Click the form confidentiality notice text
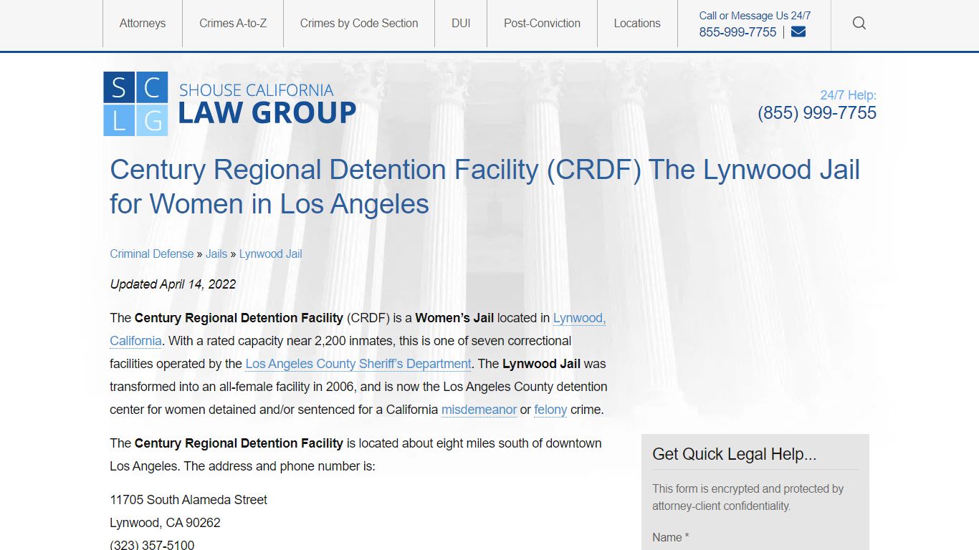The width and height of the screenshot is (979, 550). coord(748,497)
